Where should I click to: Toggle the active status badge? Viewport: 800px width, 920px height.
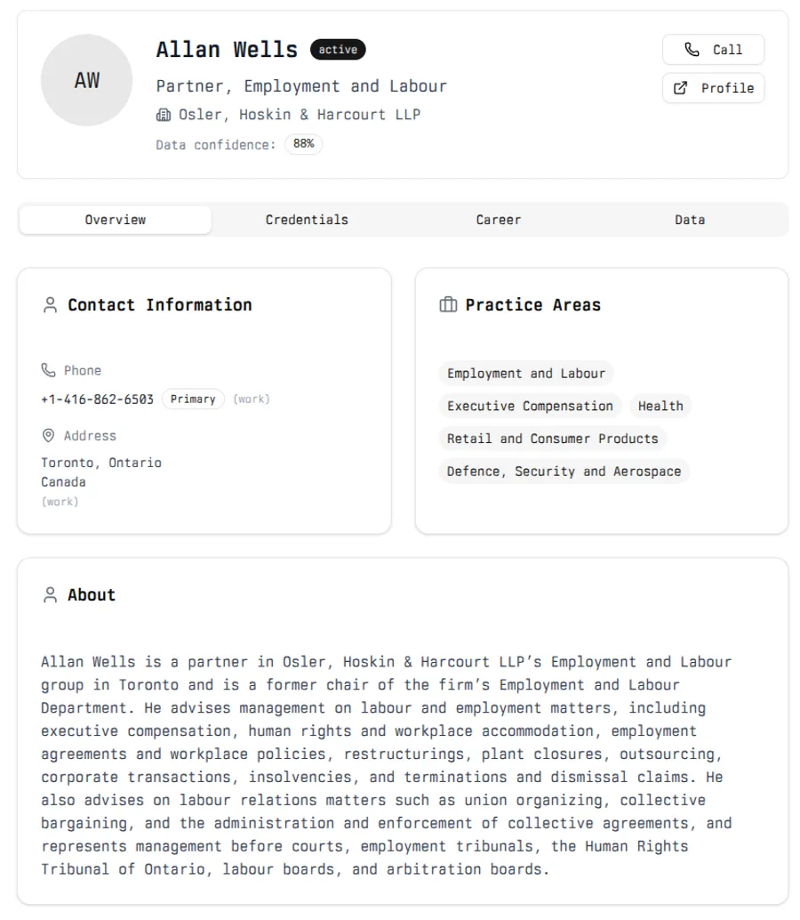coord(338,50)
